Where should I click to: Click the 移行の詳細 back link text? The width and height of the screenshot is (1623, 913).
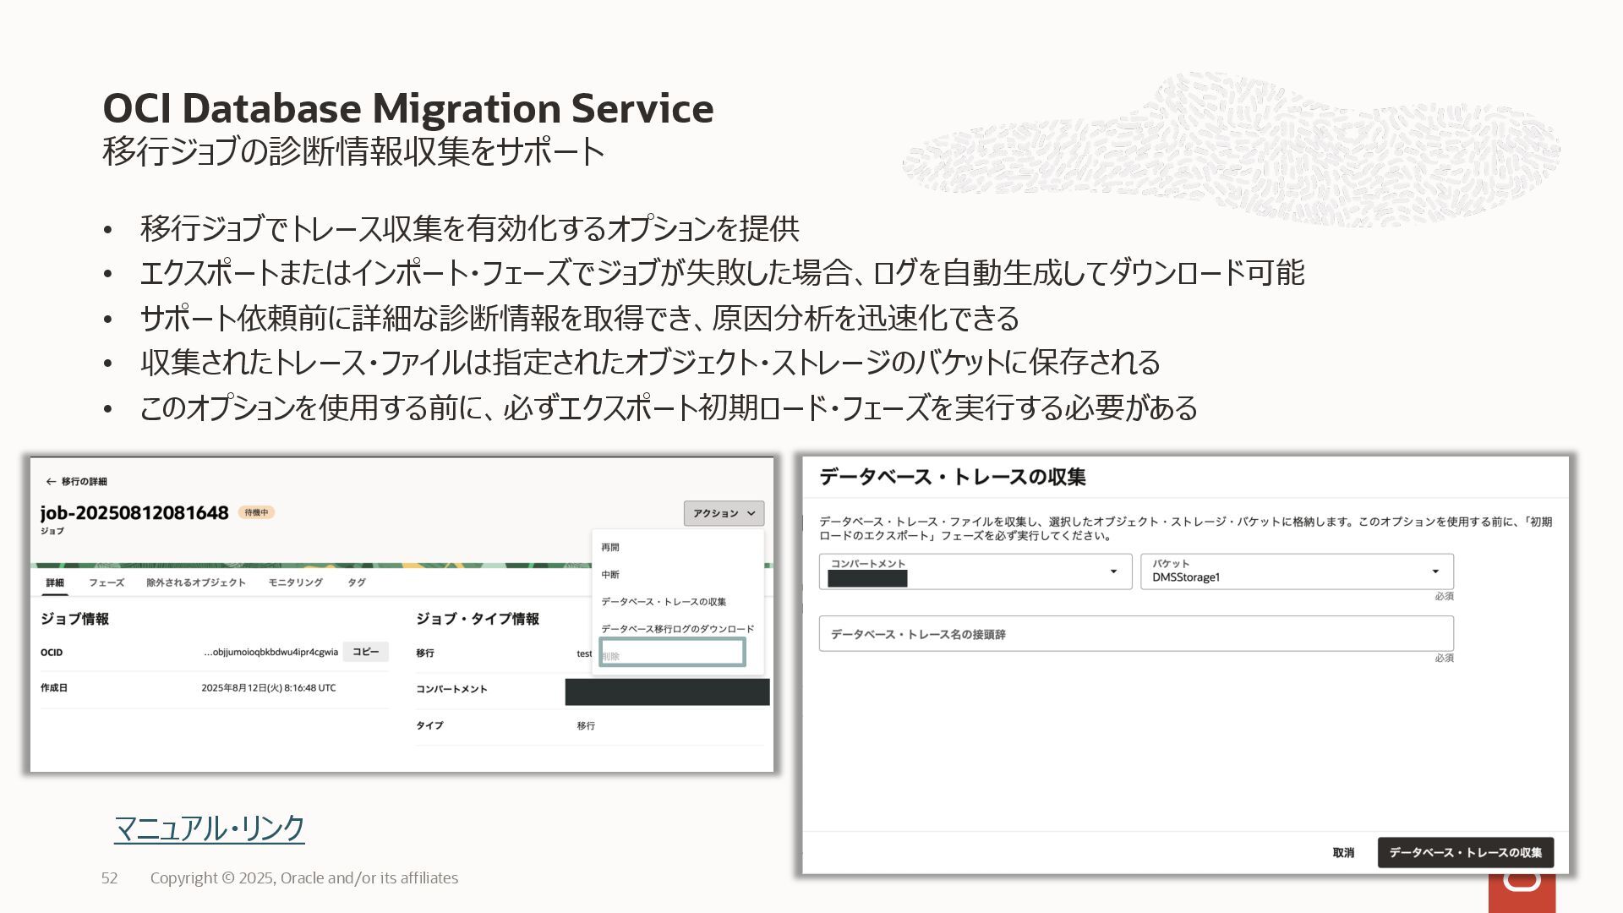[85, 481]
